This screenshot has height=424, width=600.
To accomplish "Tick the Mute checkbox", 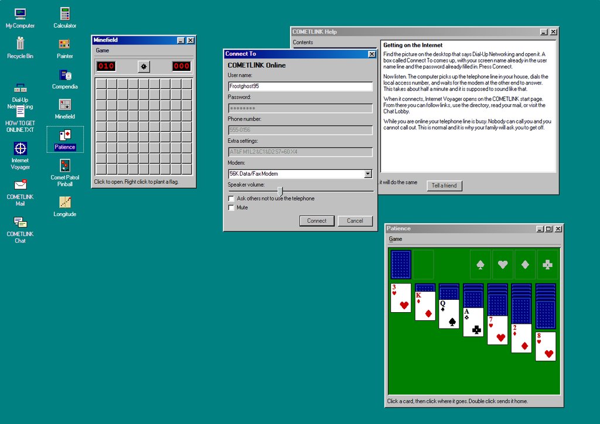I will click(231, 207).
